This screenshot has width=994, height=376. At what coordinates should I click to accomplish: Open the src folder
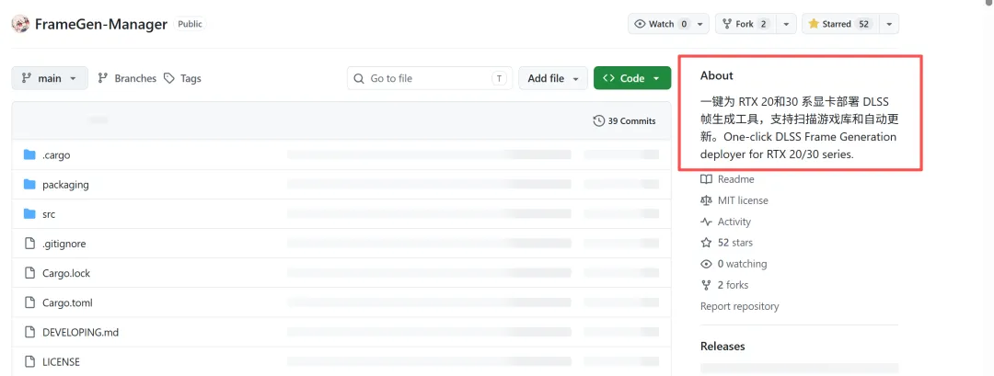pos(49,214)
